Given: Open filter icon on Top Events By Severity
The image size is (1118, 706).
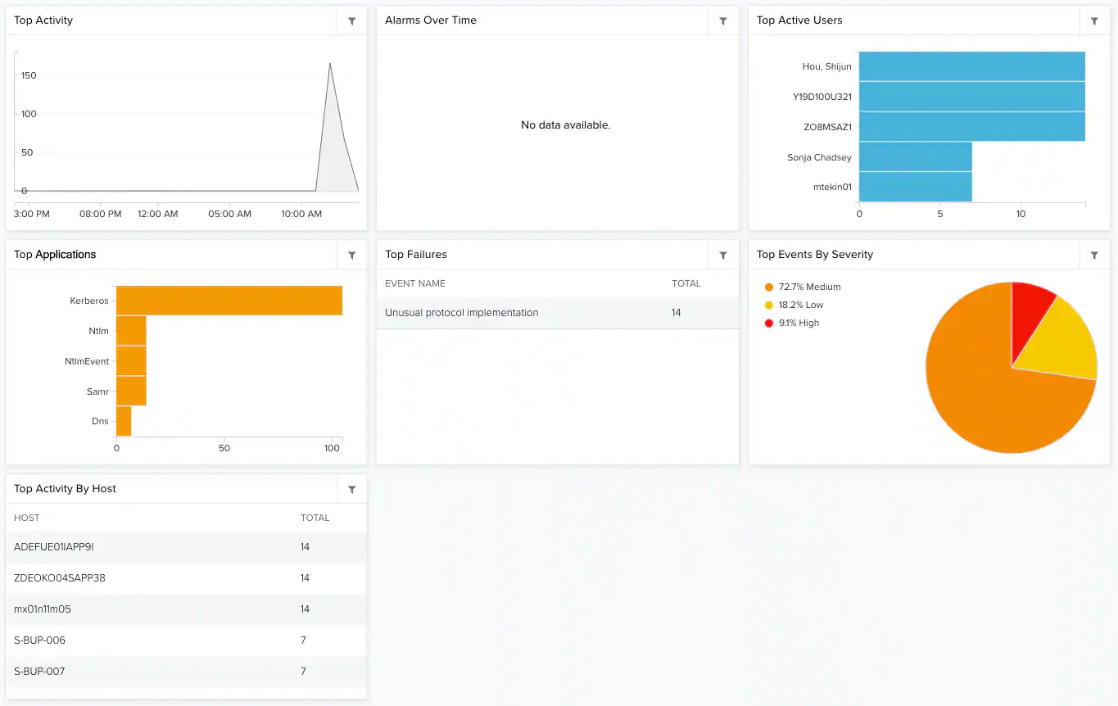Looking at the screenshot, I should (x=1094, y=256).
